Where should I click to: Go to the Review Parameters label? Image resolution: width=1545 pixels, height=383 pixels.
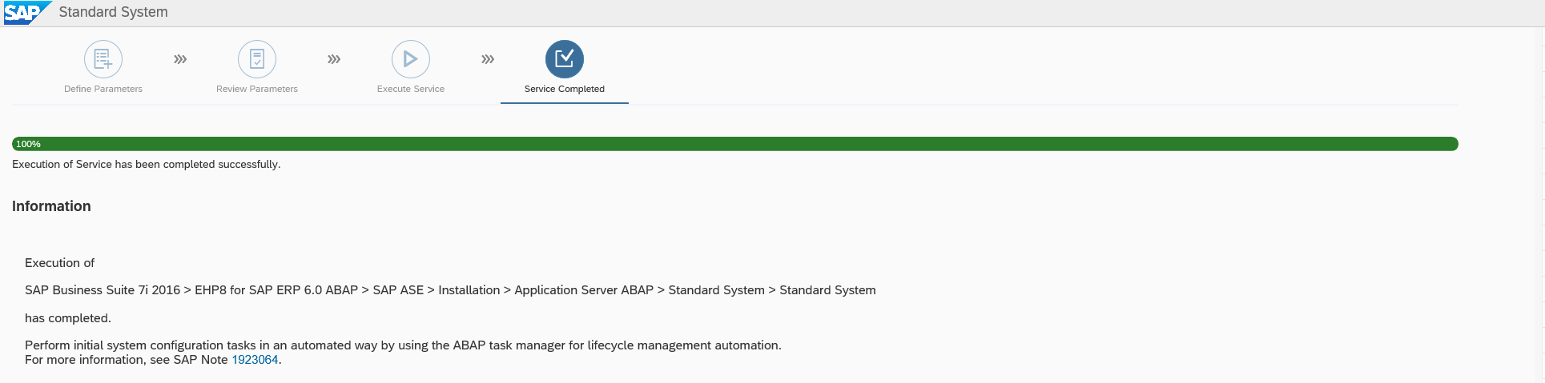point(257,89)
